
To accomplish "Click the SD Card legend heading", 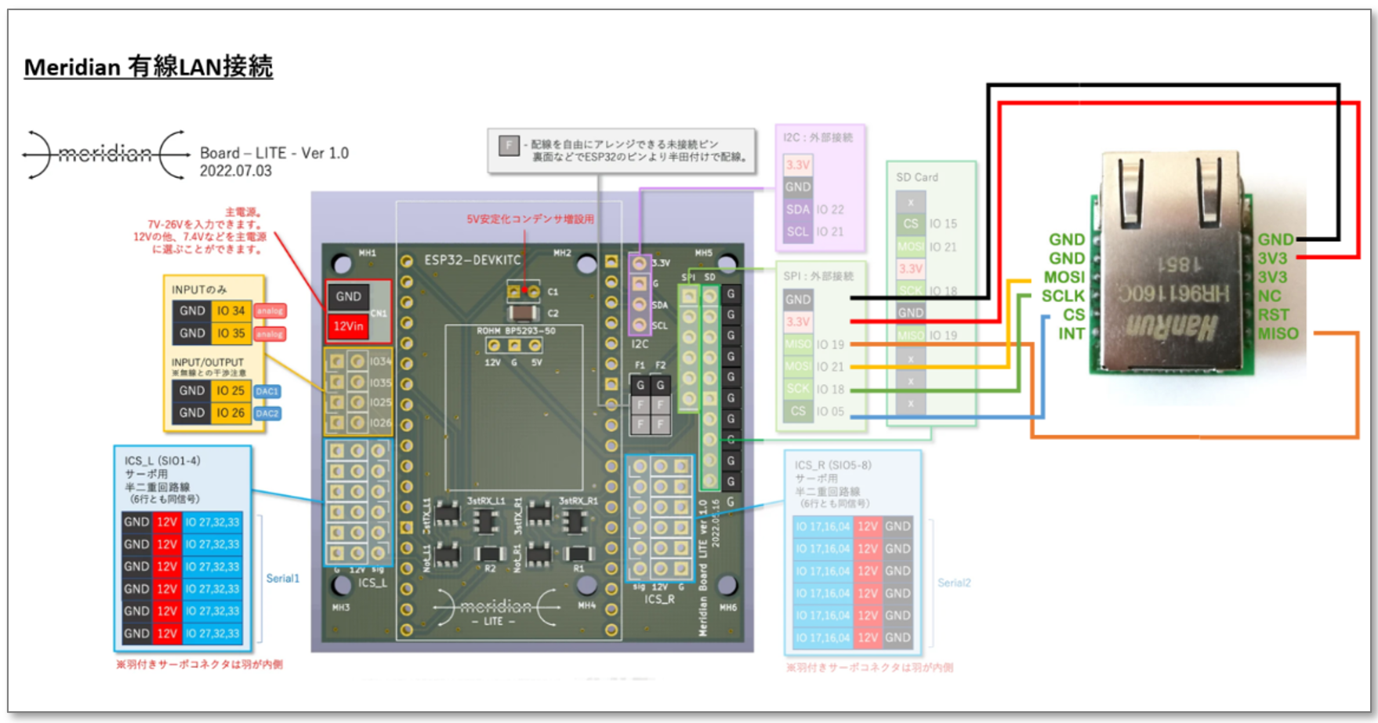I will pos(917,177).
